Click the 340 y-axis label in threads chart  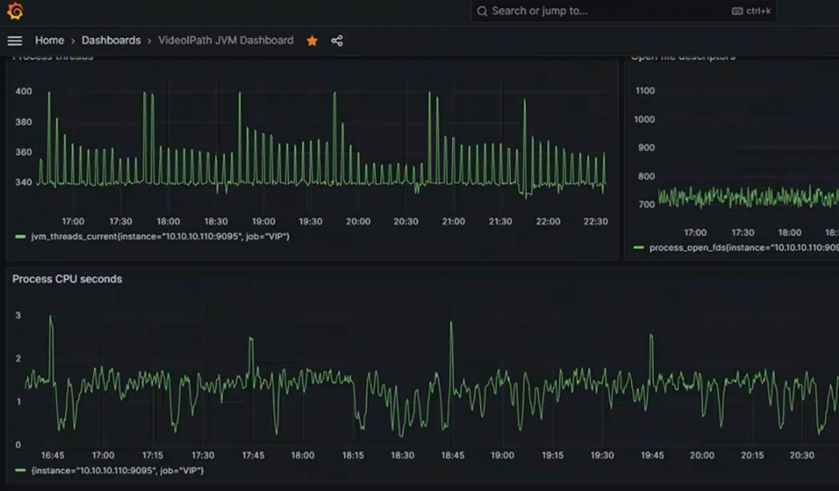click(x=23, y=183)
